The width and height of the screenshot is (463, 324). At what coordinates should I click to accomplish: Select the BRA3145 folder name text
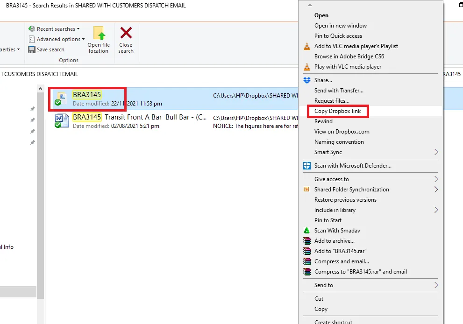pos(87,95)
